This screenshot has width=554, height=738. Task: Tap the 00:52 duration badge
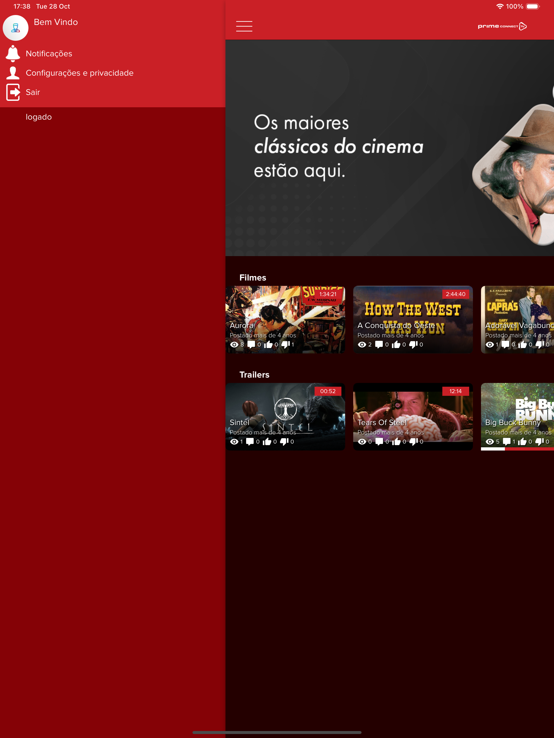click(327, 391)
